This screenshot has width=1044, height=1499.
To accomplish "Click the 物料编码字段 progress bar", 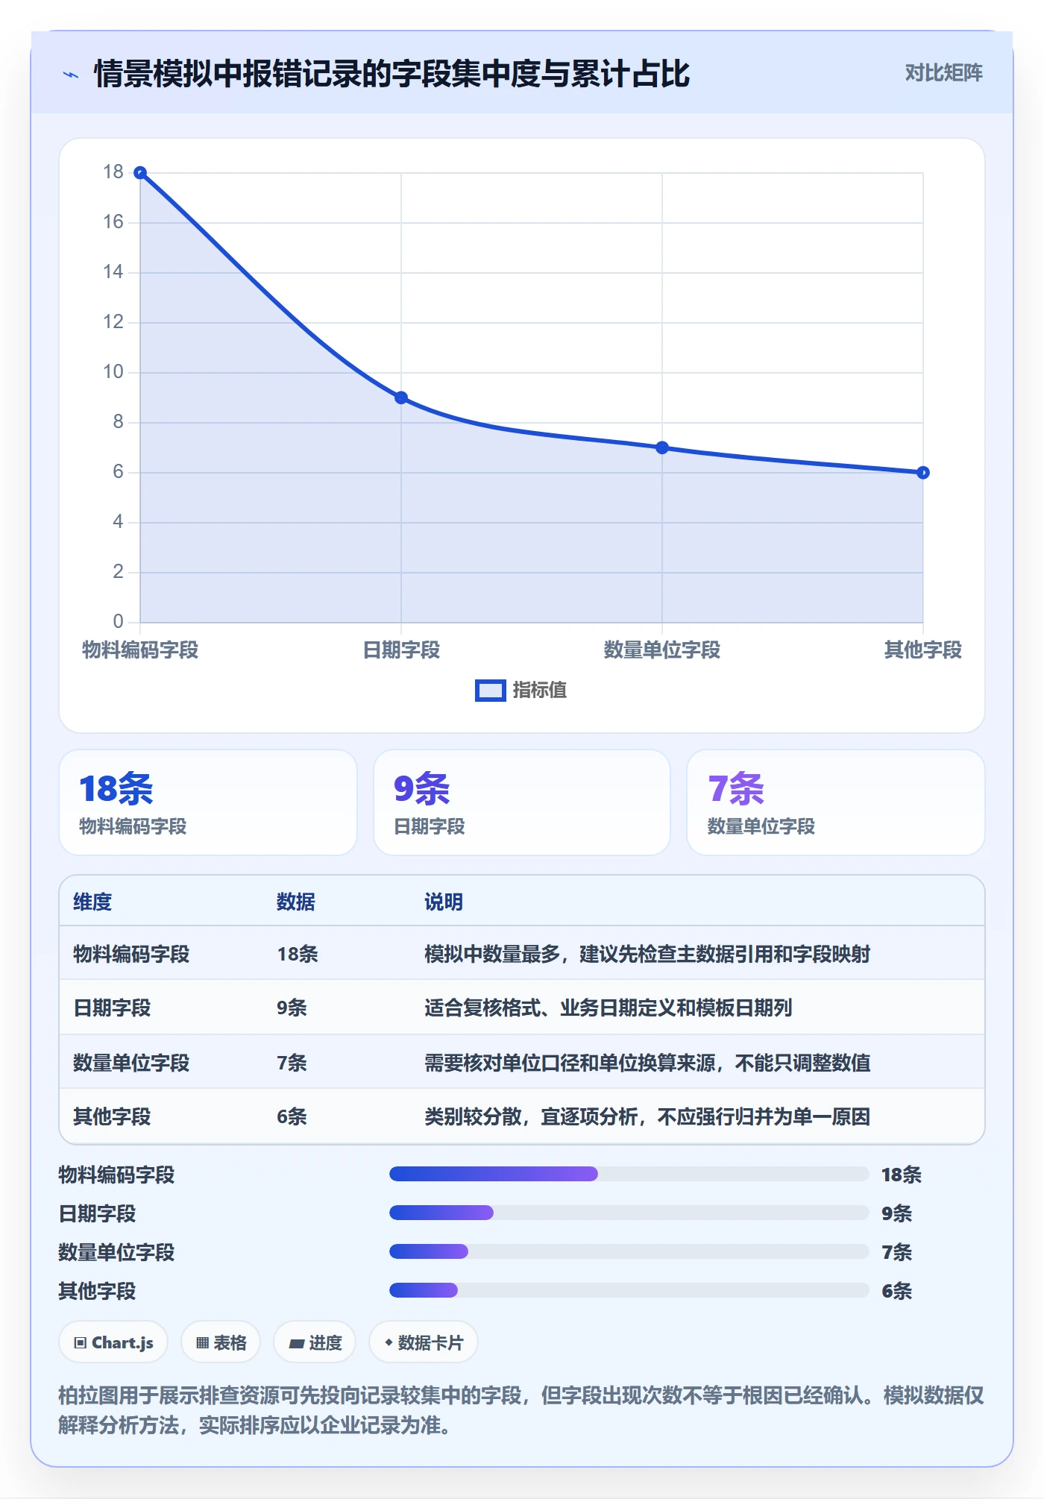I will click(x=629, y=1174).
